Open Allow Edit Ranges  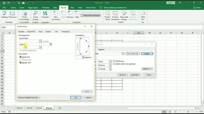click(124, 16)
